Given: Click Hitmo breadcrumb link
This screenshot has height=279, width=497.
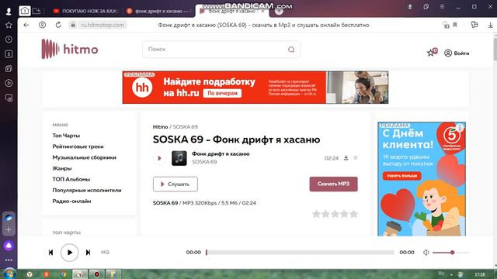Looking at the screenshot, I should [160, 127].
